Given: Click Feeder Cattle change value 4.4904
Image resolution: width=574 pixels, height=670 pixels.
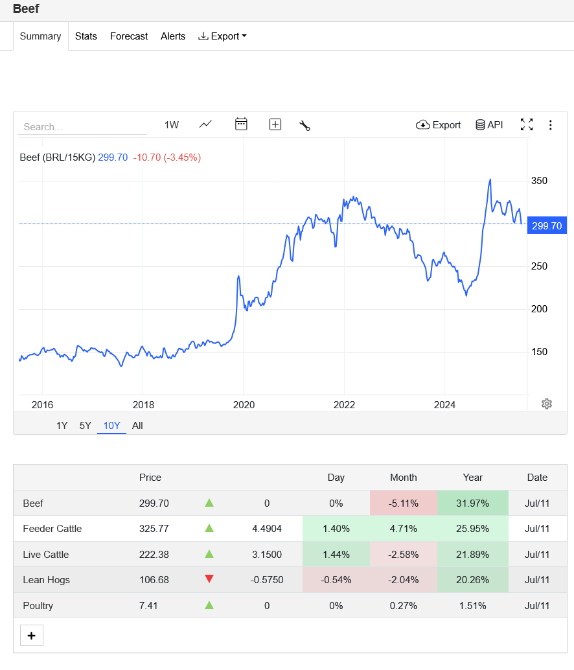Looking at the screenshot, I should pos(267,529).
